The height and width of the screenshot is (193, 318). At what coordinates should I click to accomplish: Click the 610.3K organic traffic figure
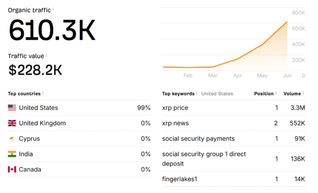click(x=52, y=30)
